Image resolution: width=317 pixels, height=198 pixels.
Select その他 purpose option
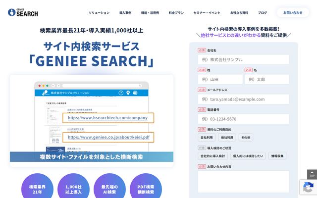[246, 138]
